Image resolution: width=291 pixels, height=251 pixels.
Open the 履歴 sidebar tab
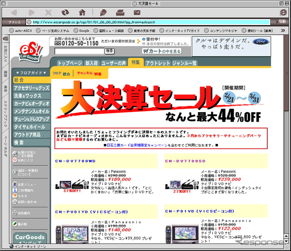coord(5,73)
